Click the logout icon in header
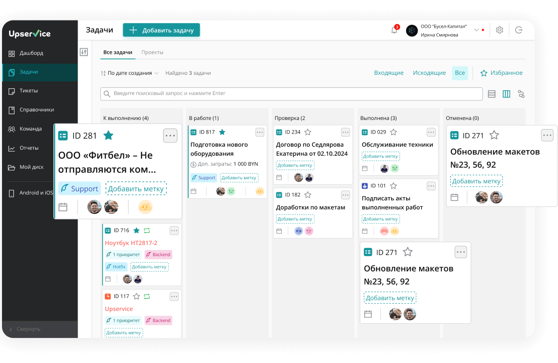Viewport: 558px width, 363px height. (519, 30)
